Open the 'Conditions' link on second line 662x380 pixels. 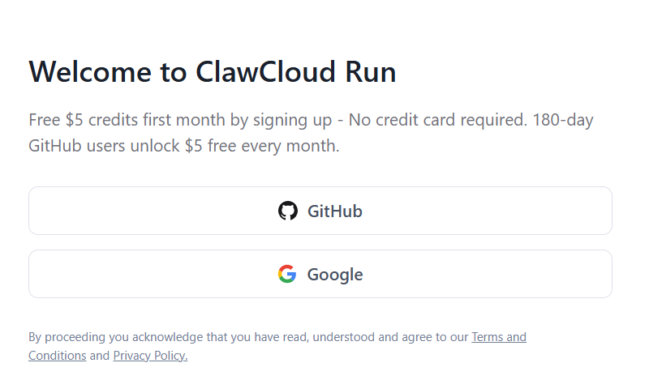coord(58,356)
